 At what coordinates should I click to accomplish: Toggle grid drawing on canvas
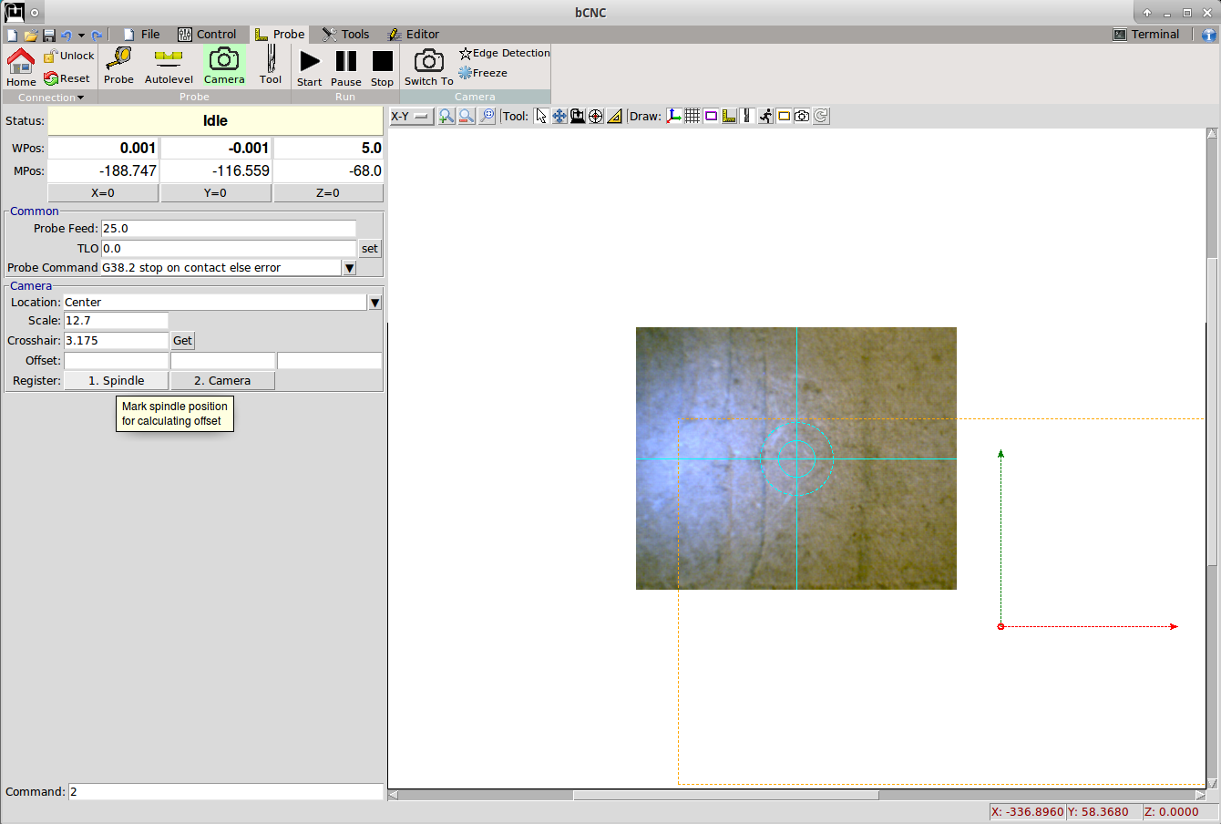coord(693,116)
